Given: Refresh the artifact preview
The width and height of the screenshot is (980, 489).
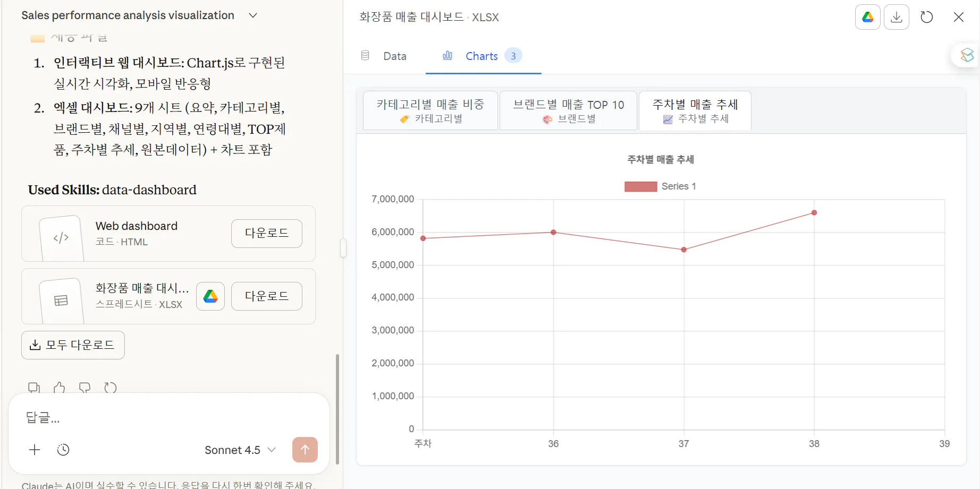Looking at the screenshot, I should pyautogui.click(x=926, y=17).
